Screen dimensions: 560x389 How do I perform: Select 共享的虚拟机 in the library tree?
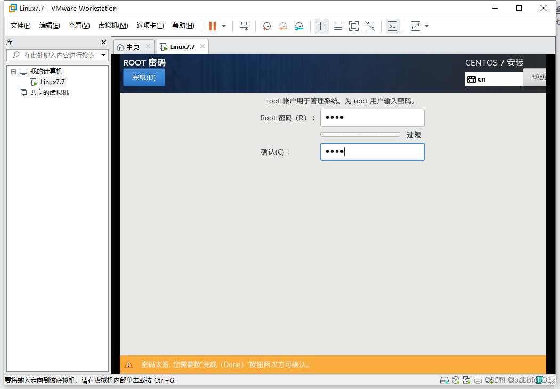coord(49,93)
